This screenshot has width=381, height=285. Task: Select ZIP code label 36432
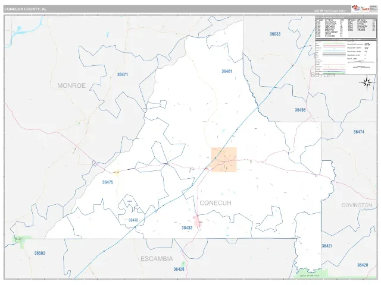[x=187, y=228]
